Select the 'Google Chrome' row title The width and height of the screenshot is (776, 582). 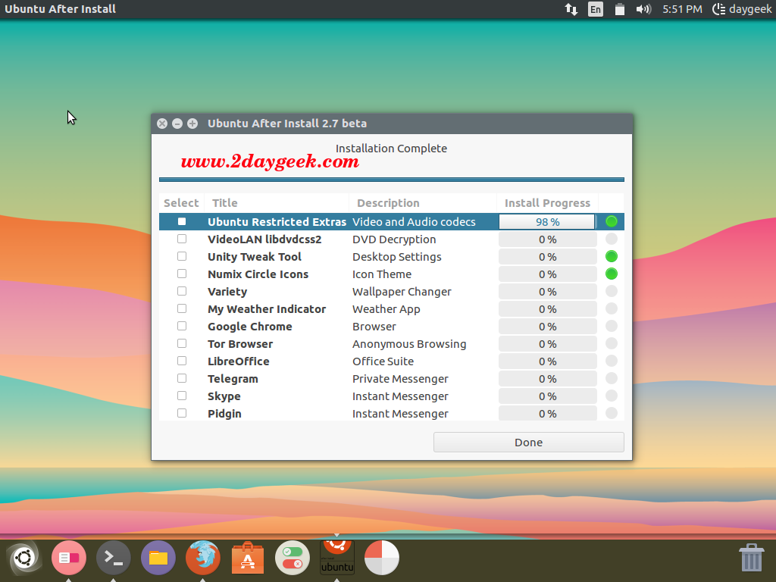tap(250, 327)
